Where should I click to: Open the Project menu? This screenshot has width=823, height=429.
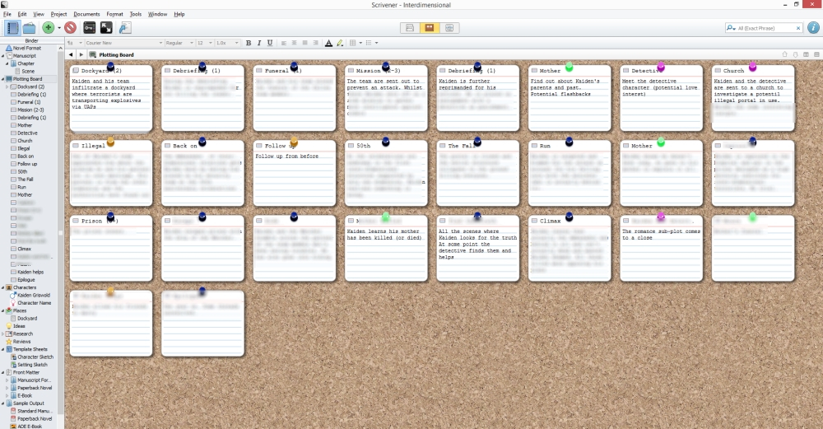pyautogui.click(x=58, y=14)
